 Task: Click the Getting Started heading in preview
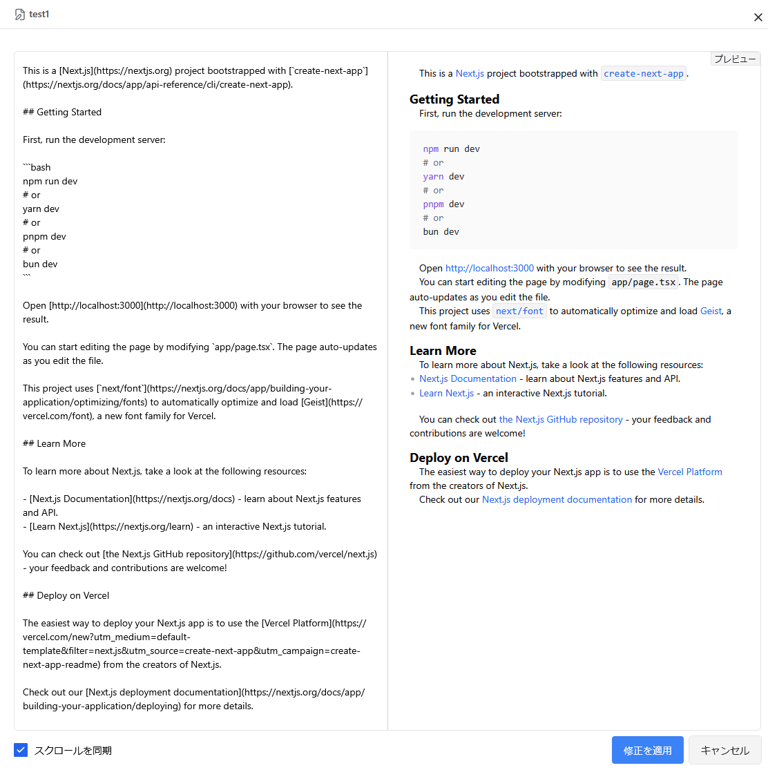coord(454,99)
